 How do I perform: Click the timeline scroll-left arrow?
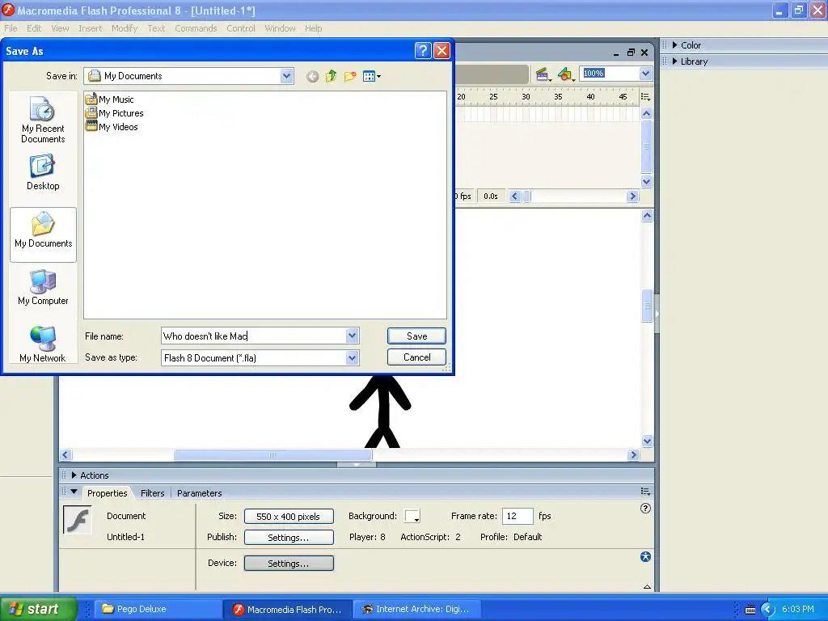[x=515, y=196]
